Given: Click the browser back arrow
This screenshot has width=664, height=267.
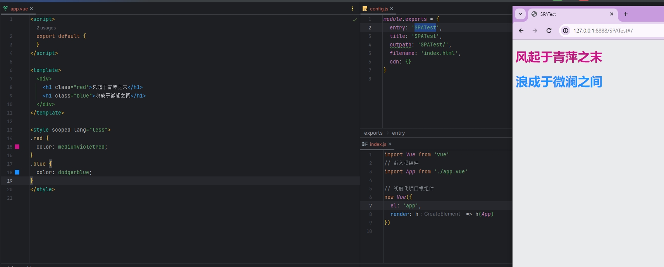Looking at the screenshot, I should [521, 31].
